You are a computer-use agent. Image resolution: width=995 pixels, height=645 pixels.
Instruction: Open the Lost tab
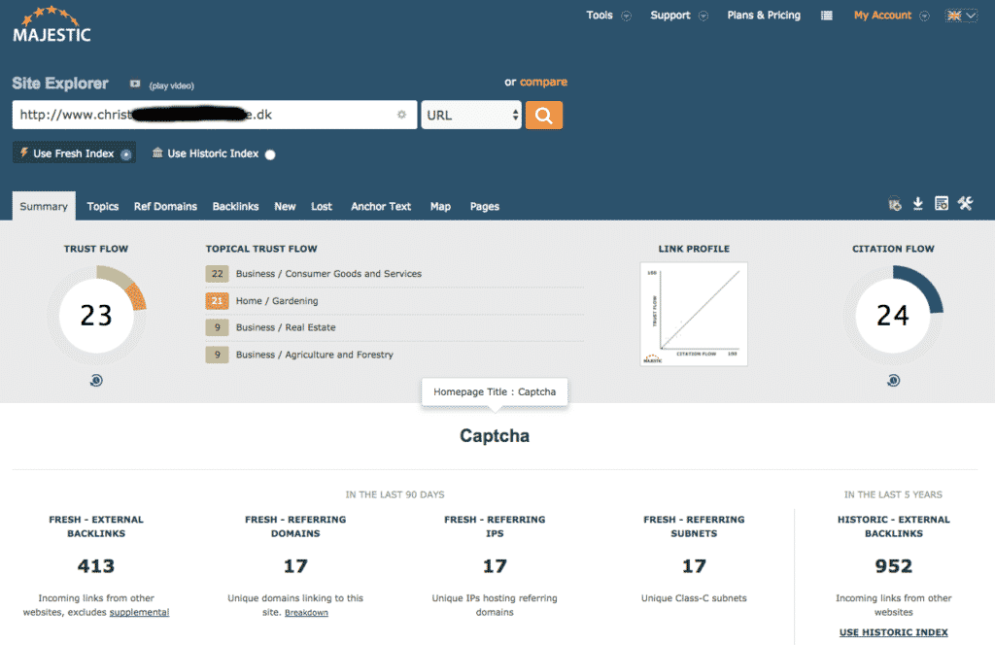(x=321, y=206)
